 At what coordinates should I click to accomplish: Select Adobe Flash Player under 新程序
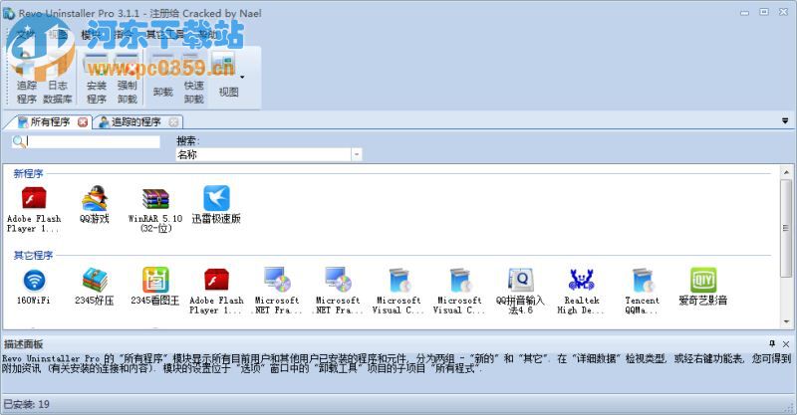[34, 209]
